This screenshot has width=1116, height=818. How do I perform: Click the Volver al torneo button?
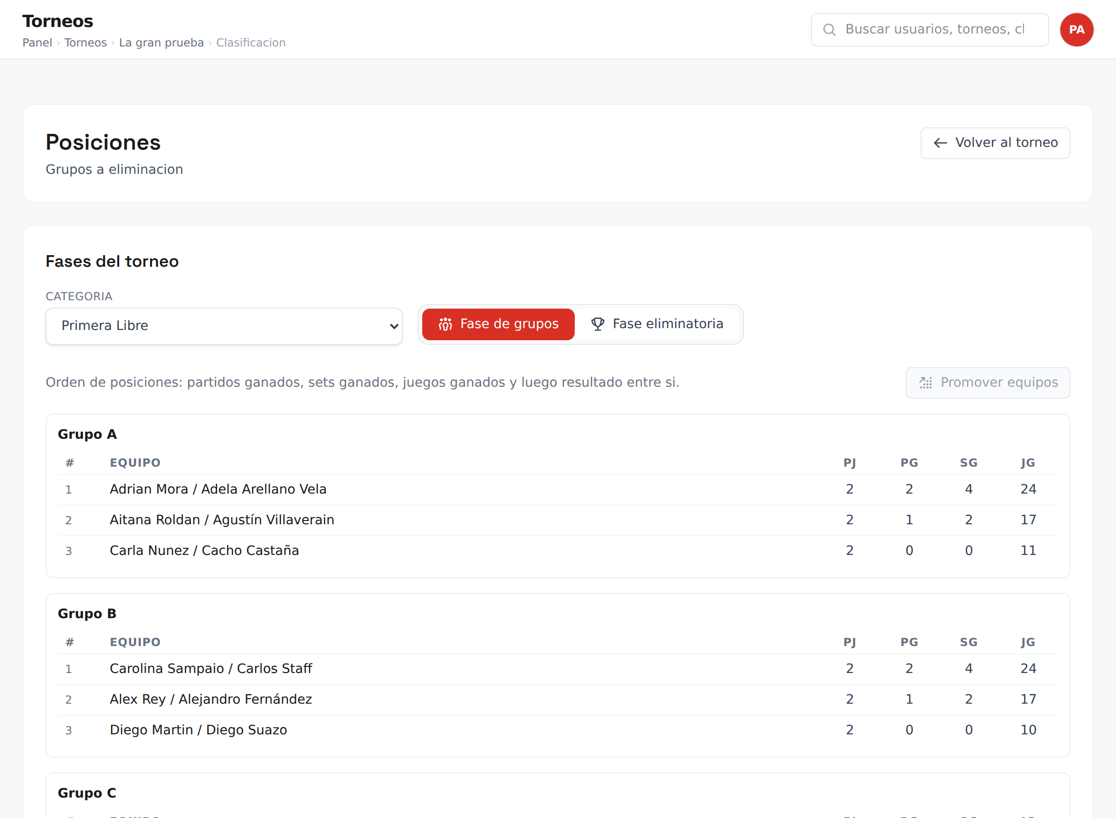pos(995,143)
